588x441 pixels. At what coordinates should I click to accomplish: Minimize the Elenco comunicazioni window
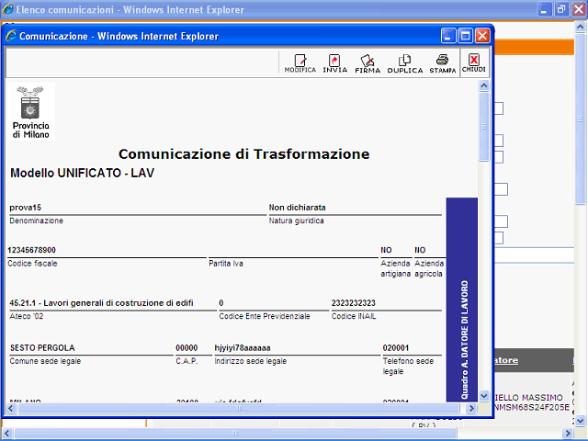pos(545,9)
